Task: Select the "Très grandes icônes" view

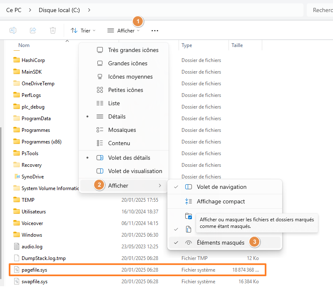Action: coord(129,50)
